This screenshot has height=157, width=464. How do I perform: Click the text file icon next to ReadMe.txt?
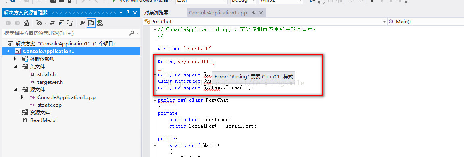pos(25,120)
